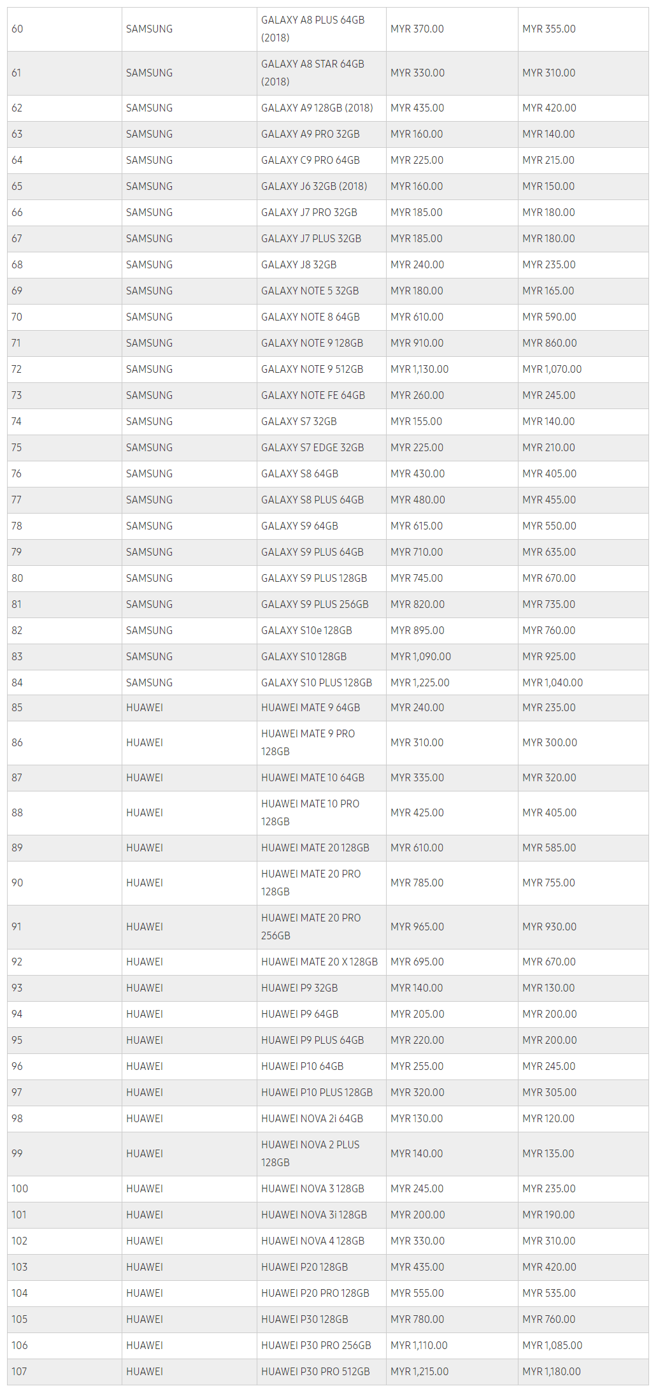Screen dimensions: 658x1393
Task: Select the MYR 1,180.00 price cell
Action: [552, 1371]
